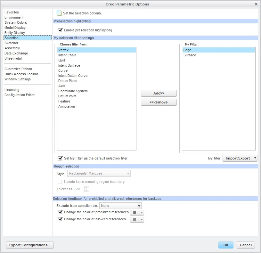Select Intent Surface in the filter list

click(x=96, y=65)
